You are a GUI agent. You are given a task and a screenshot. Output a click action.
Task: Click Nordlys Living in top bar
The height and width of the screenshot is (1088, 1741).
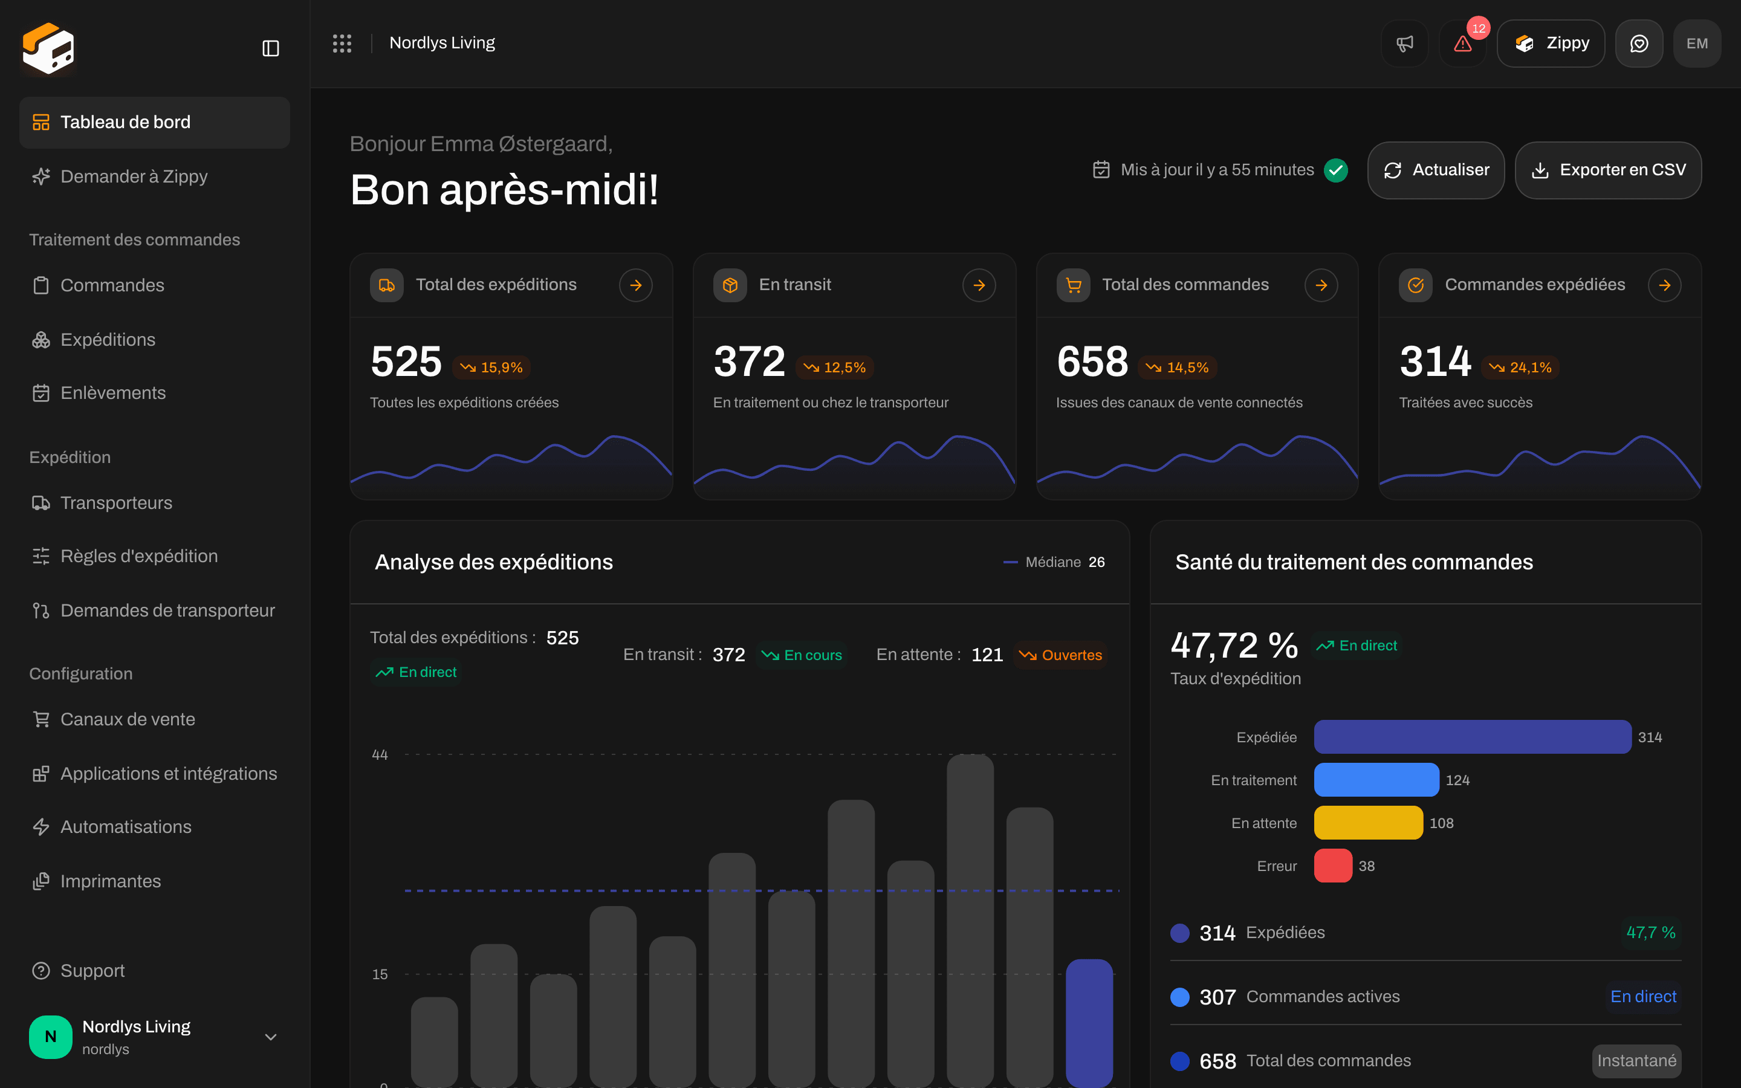coord(442,43)
